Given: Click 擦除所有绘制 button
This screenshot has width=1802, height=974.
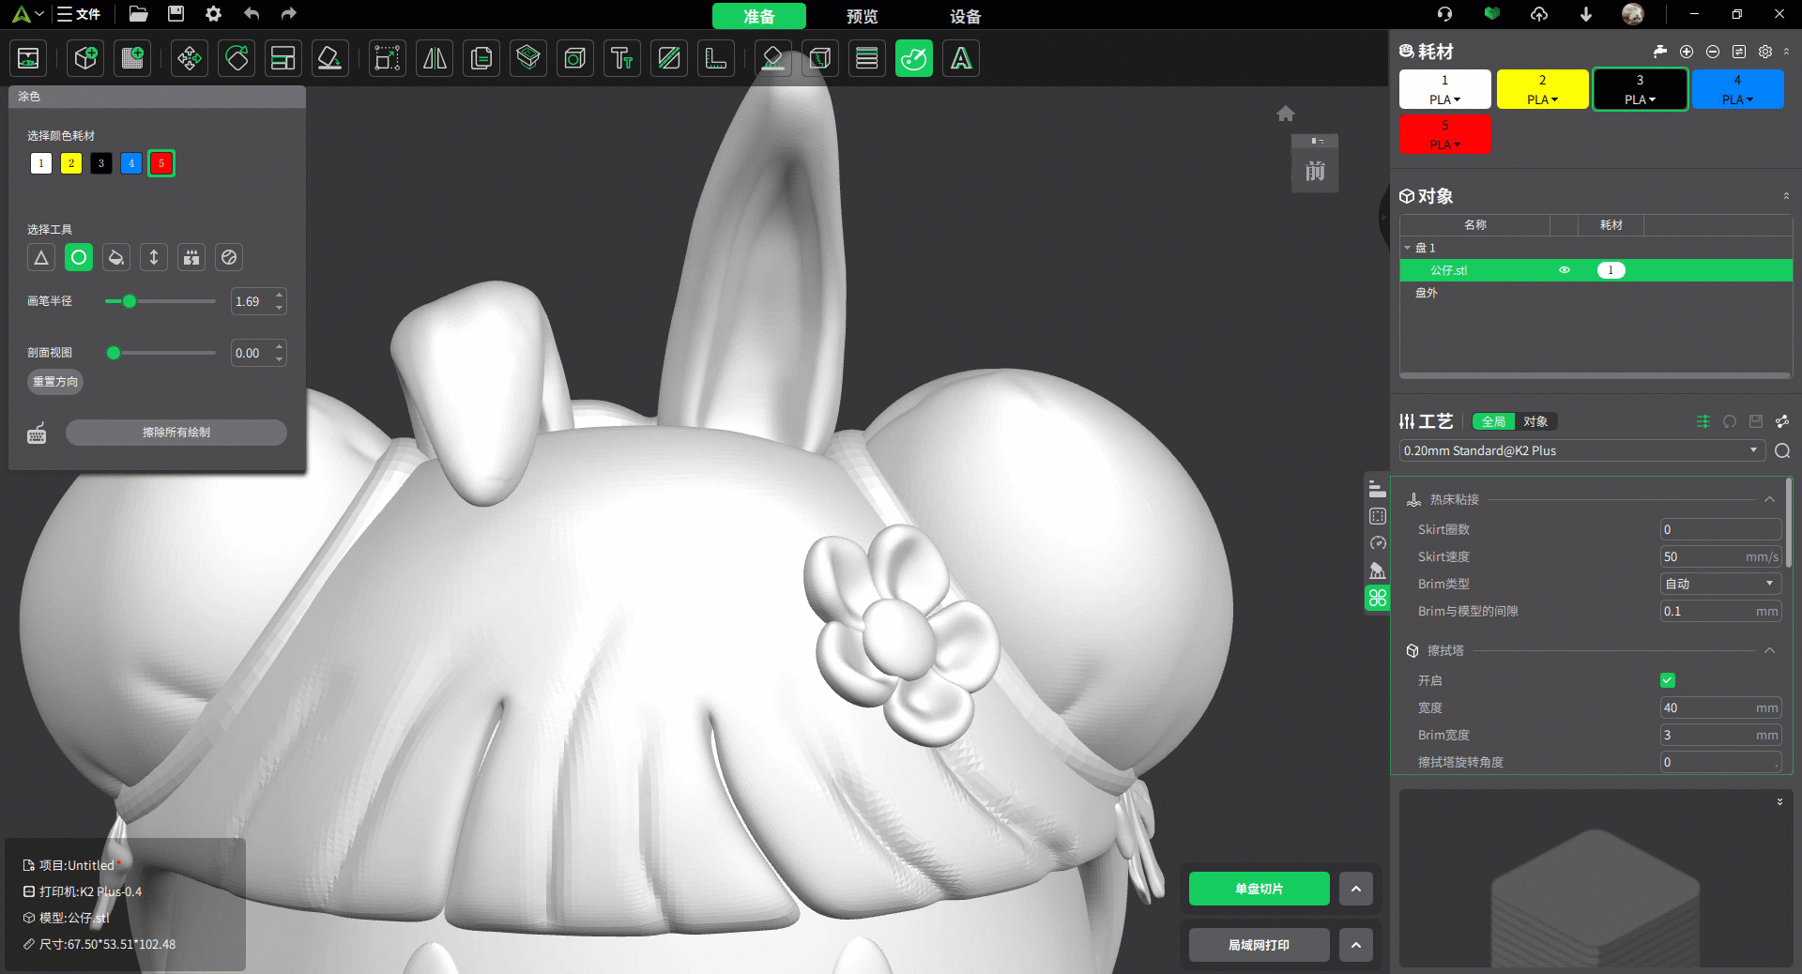Looking at the screenshot, I should pos(176,433).
